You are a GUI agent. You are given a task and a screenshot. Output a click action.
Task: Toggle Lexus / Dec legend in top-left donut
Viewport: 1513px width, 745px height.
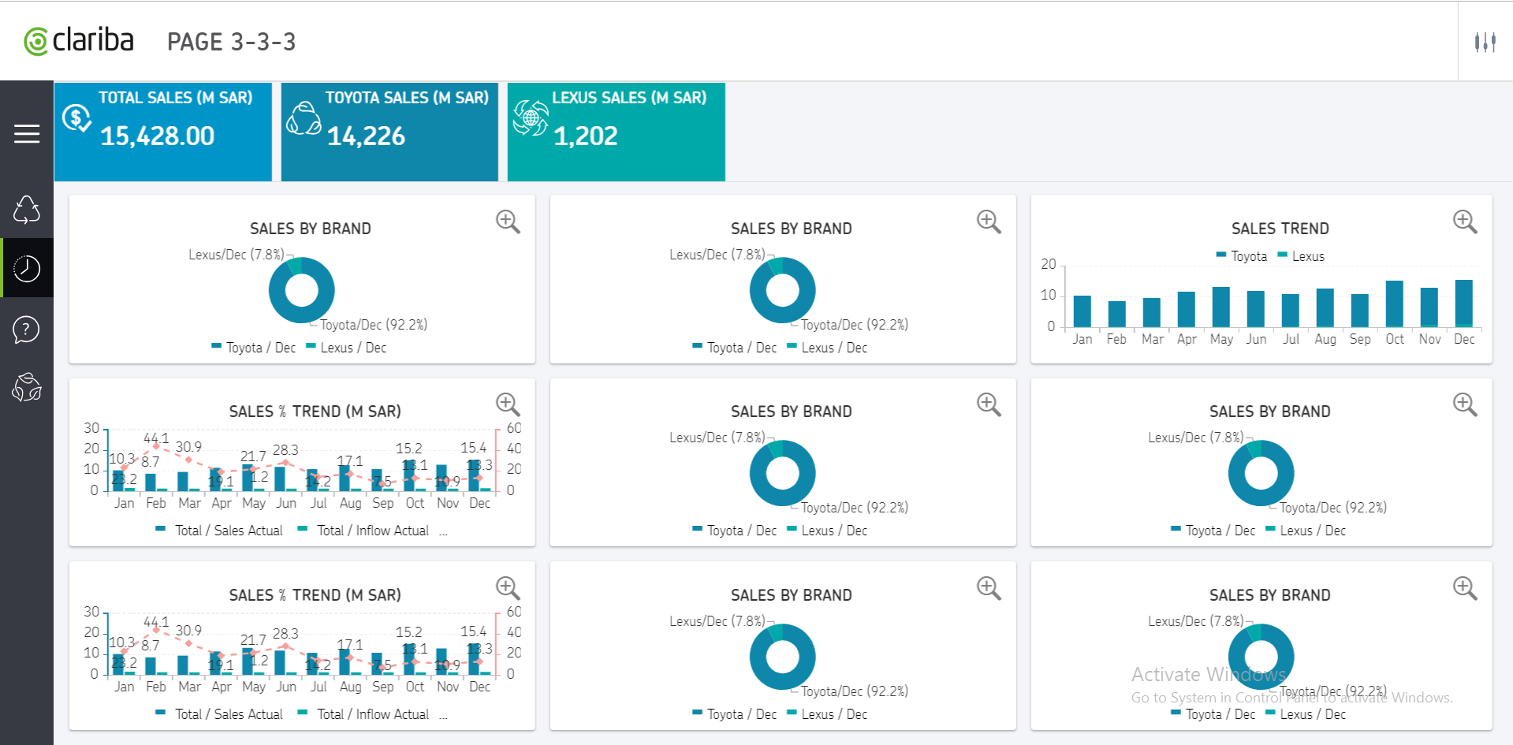pyautogui.click(x=346, y=348)
